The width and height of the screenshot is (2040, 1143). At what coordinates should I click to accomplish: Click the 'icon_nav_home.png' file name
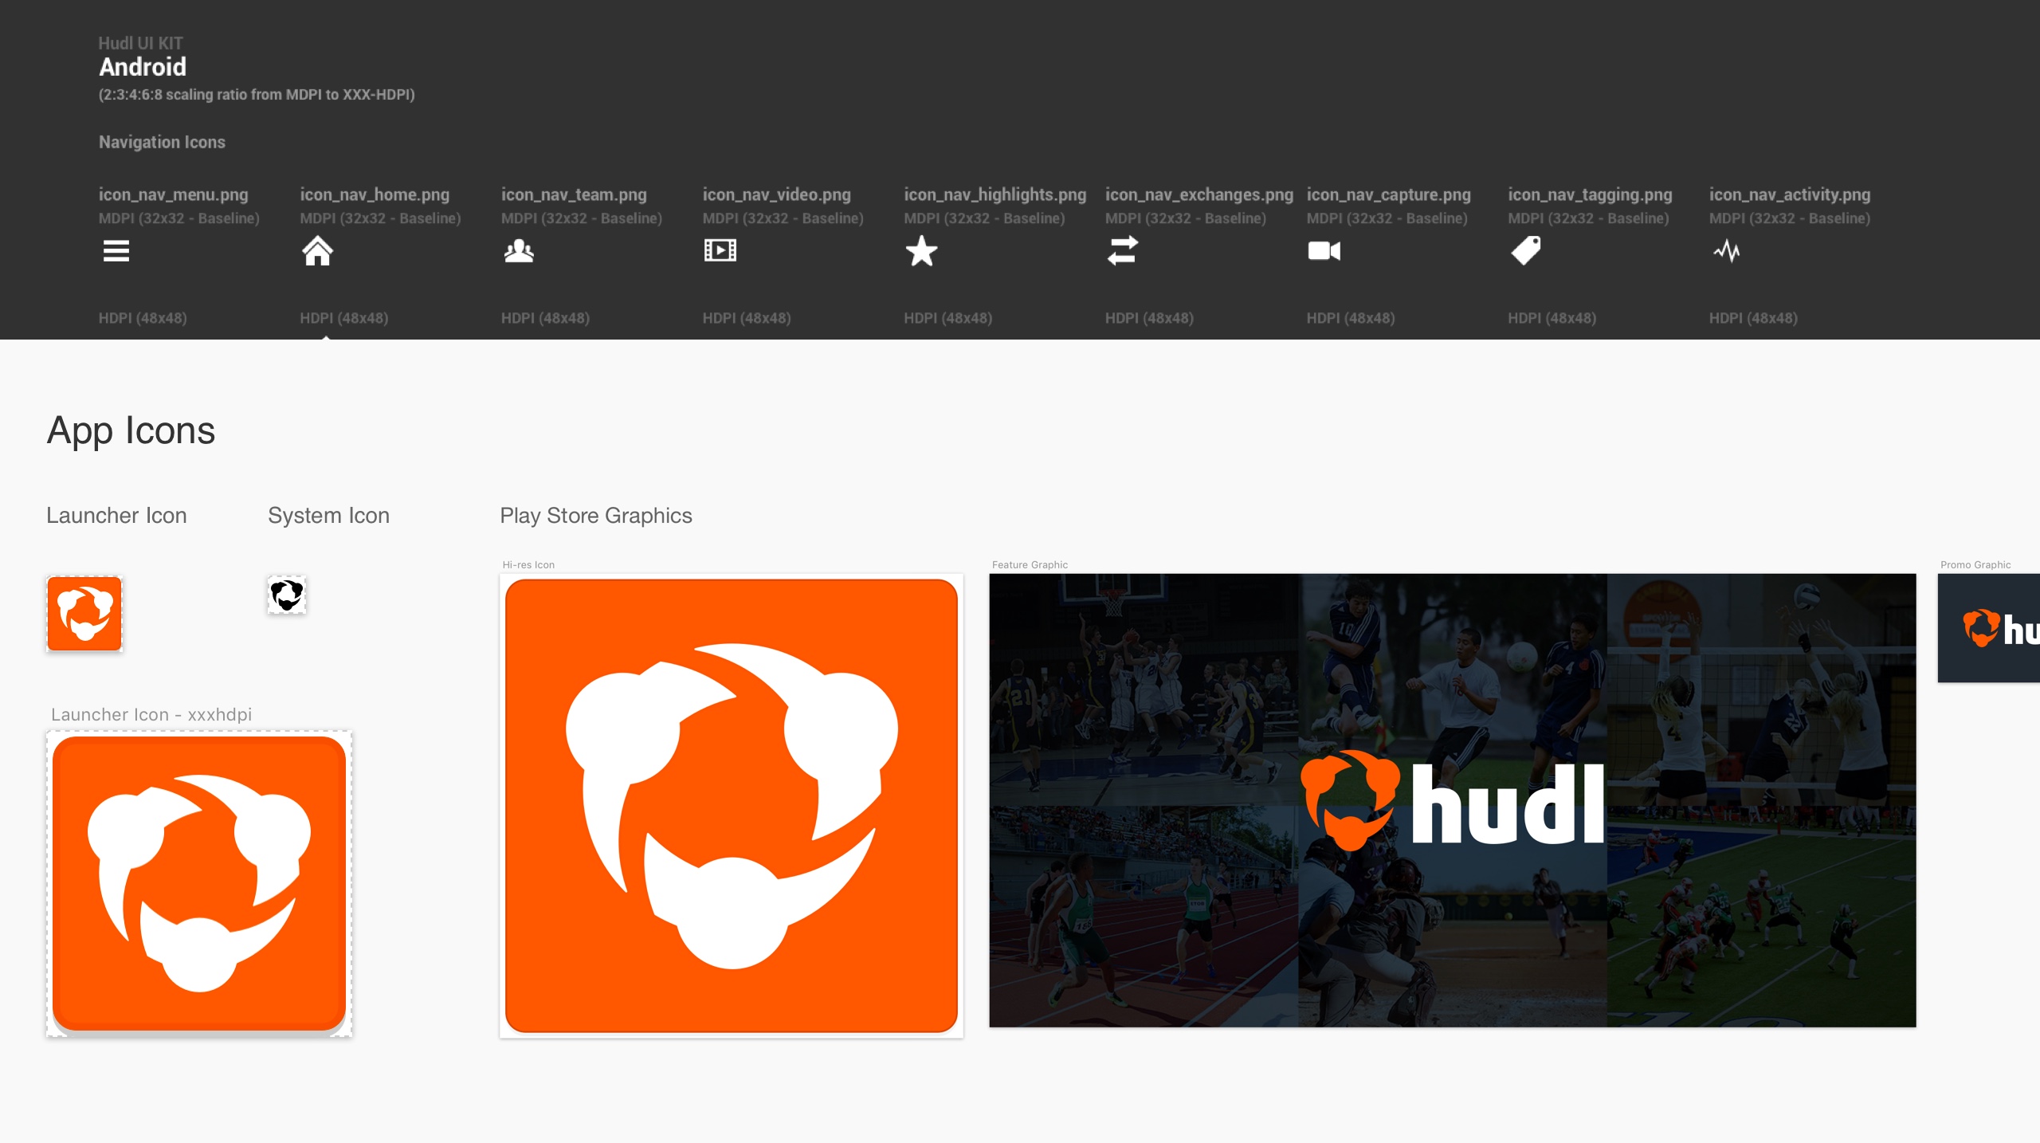coord(375,194)
